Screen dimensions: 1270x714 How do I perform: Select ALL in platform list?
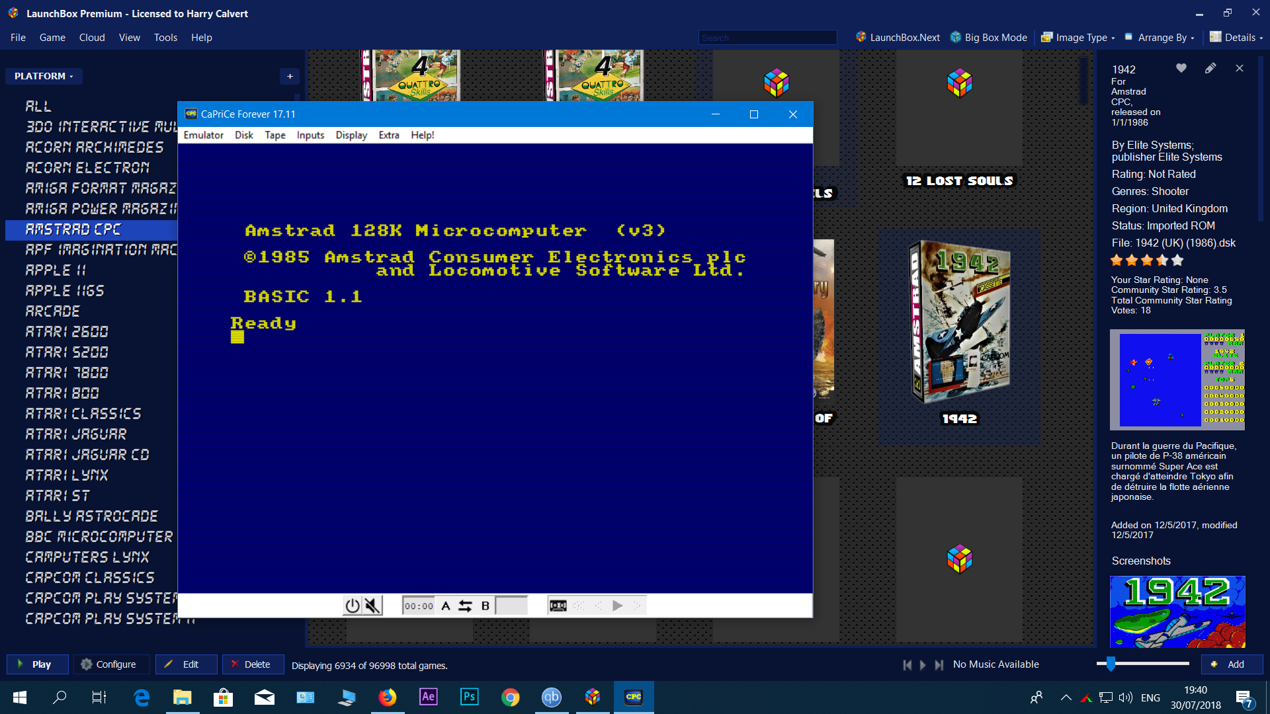tap(38, 106)
